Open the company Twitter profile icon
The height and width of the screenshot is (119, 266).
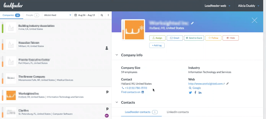(x=190, y=92)
